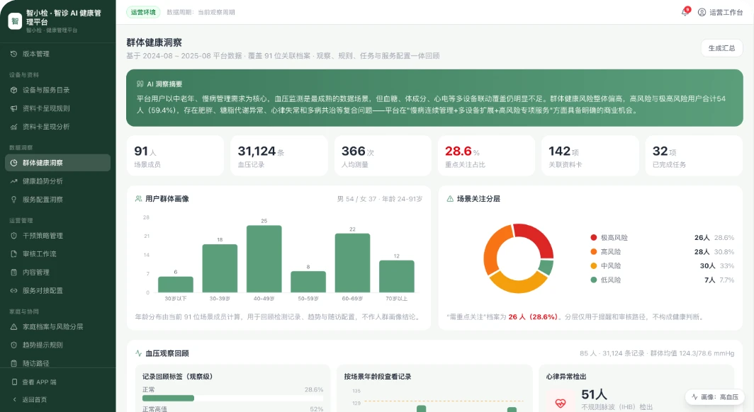Open 服务配置洞察 menu item
Viewport: 754px width, 412px height.
(x=57, y=200)
